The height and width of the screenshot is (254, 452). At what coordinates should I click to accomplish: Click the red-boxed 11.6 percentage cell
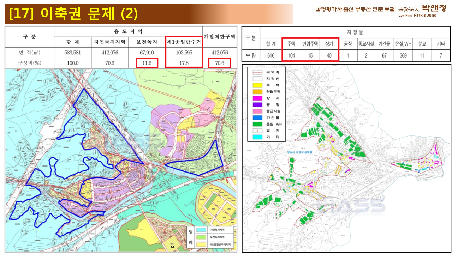(x=147, y=63)
